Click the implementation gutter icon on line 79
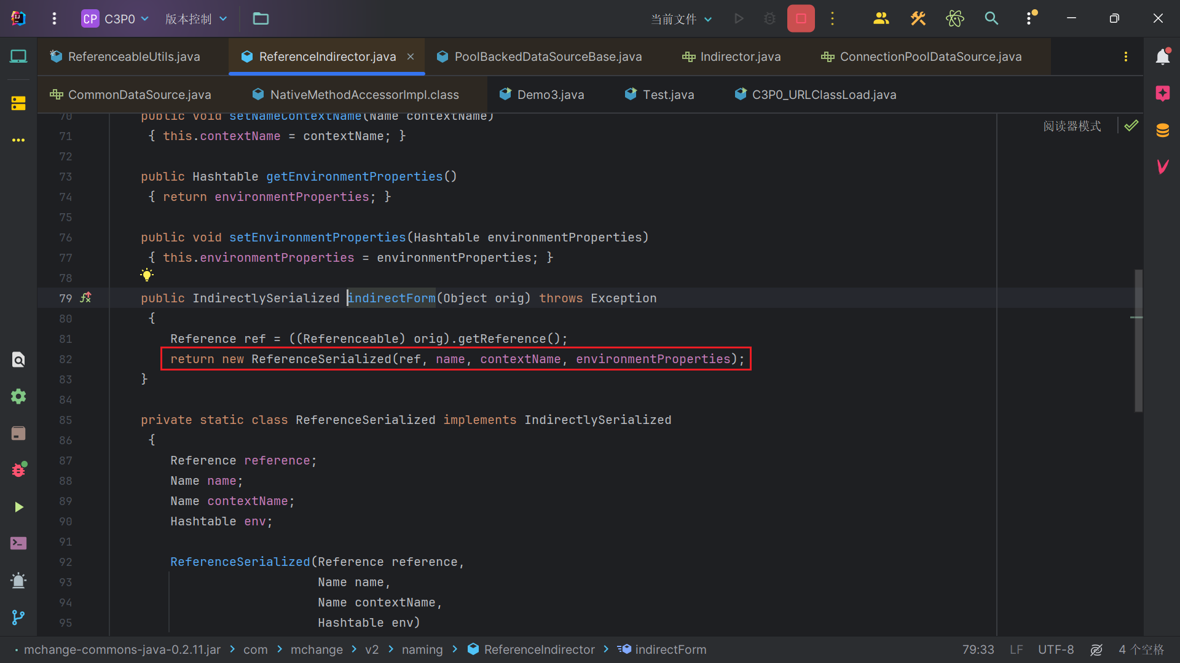 coord(86,297)
